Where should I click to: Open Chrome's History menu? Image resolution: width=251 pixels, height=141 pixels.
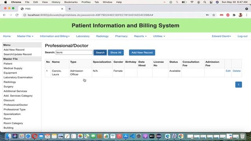click(x=56, y=2)
